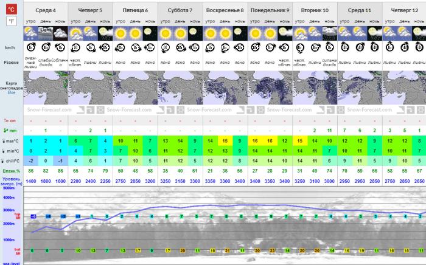Screen dimensions: 426x265
Task: Click the wind arrow icon for Среда 11 утро
Action: tap(344, 48)
